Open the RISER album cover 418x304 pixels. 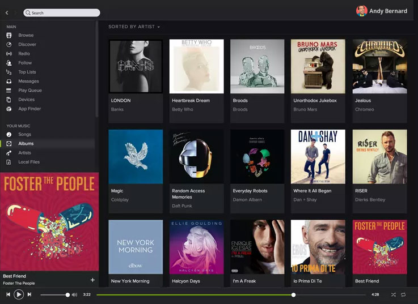pos(379,156)
